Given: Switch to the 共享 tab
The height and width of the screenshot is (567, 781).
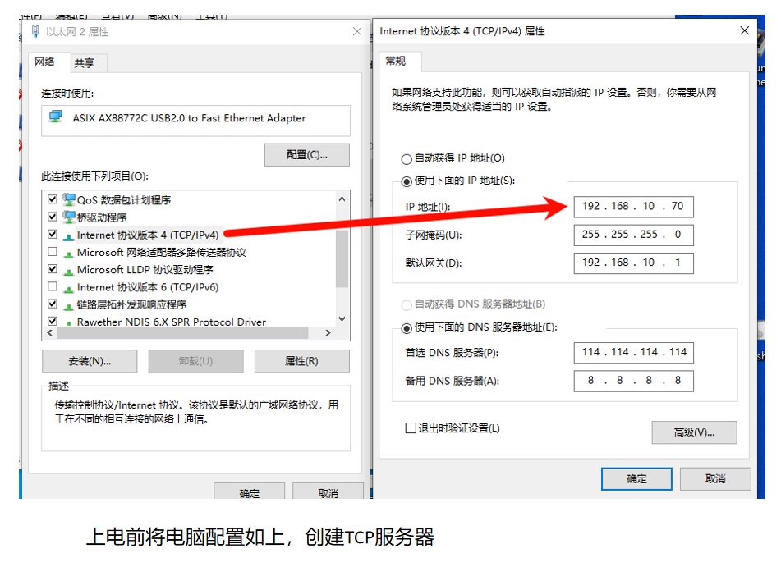Looking at the screenshot, I should click(84, 63).
